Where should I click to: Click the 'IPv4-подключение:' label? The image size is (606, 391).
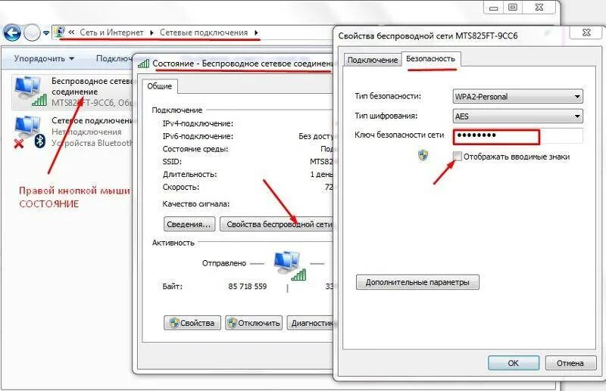[198, 123]
